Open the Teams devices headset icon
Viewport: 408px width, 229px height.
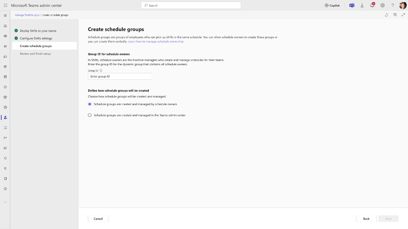pyautogui.click(x=5, y=56)
